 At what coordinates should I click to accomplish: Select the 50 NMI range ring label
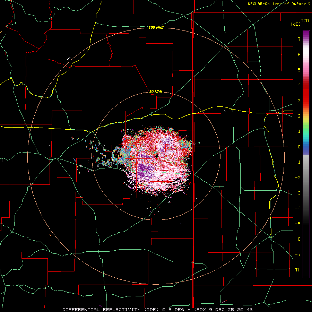pos(156,92)
